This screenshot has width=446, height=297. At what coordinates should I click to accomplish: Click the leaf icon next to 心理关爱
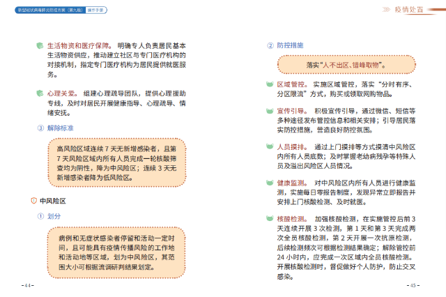39,93
